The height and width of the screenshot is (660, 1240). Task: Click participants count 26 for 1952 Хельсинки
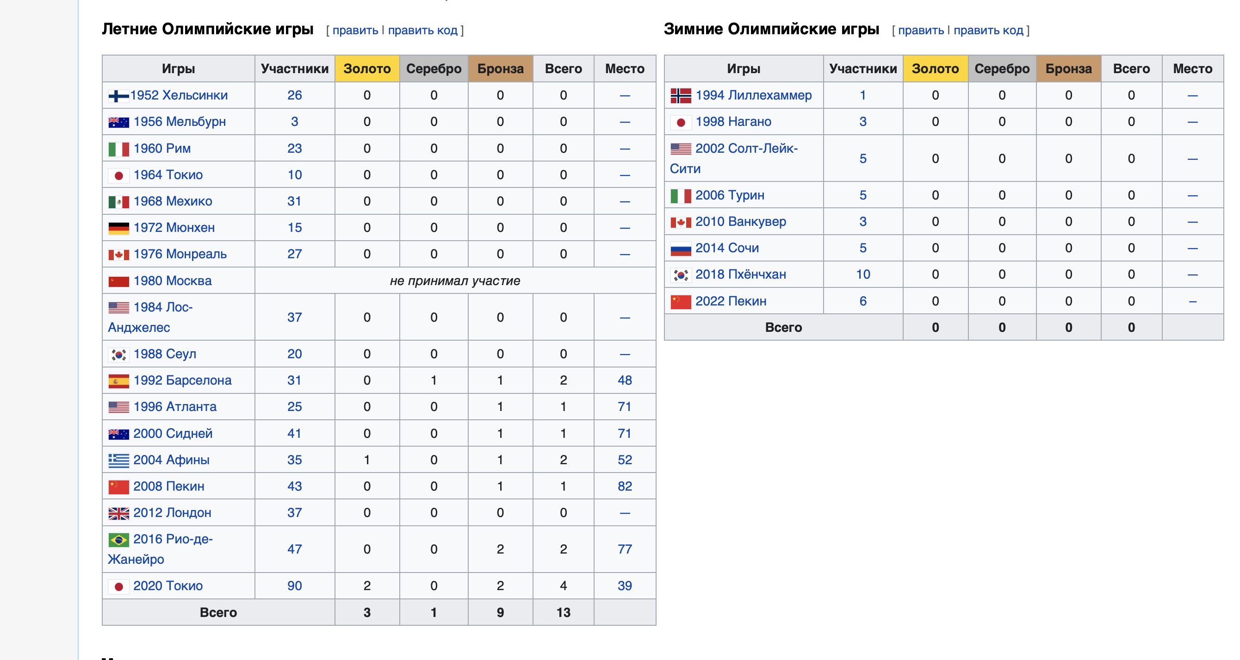tap(295, 95)
